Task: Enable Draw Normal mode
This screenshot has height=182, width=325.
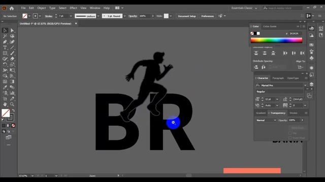Action: click(4, 131)
